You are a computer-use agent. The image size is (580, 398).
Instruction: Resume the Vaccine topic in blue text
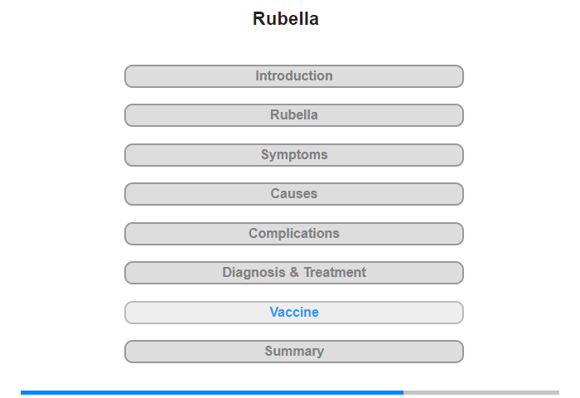(294, 313)
